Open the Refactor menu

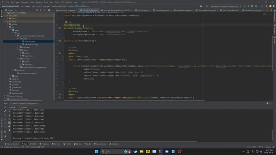tap(39, 2)
